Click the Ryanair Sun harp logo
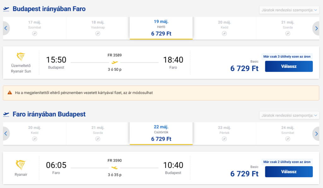This screenshot has width=323, height=188. click(21, 57)
